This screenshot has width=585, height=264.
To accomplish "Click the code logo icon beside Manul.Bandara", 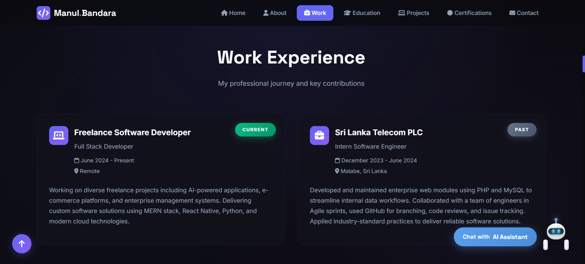I will coord(43,13).
